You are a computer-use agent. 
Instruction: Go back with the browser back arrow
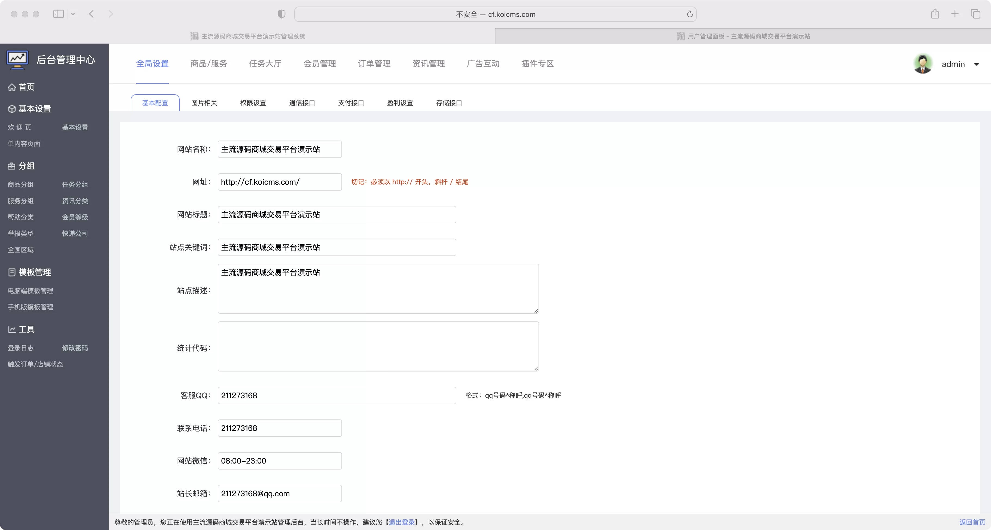[91, 14]
